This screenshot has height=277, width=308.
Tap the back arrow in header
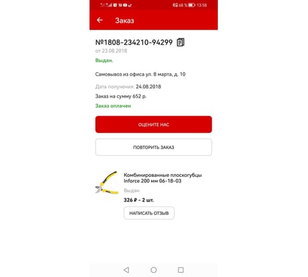click(x=100, y=20)
